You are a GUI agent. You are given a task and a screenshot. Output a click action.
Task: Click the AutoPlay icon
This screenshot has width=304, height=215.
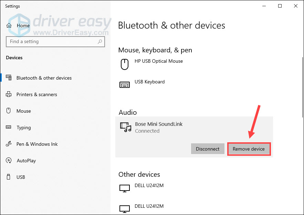(x=9, y=161)
